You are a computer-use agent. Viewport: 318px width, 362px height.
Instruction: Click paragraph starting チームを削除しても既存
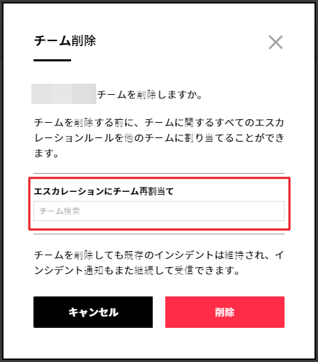pyautogui.click(x=159, y=263)
